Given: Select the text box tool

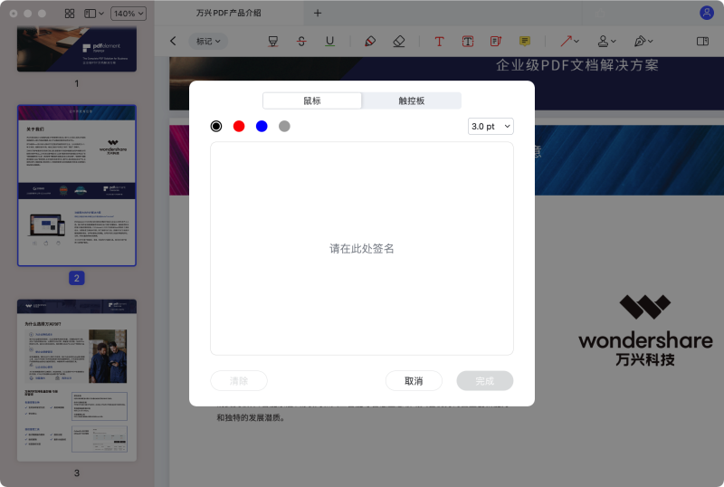Looking at the screenshot, I should (468, 42).
